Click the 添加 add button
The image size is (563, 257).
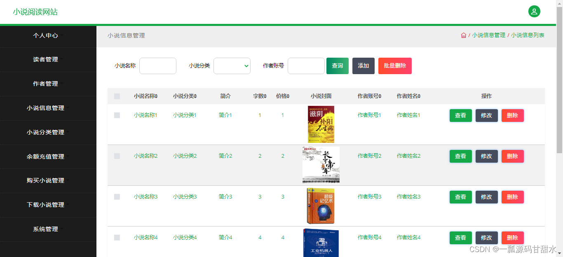pos(364,66)
